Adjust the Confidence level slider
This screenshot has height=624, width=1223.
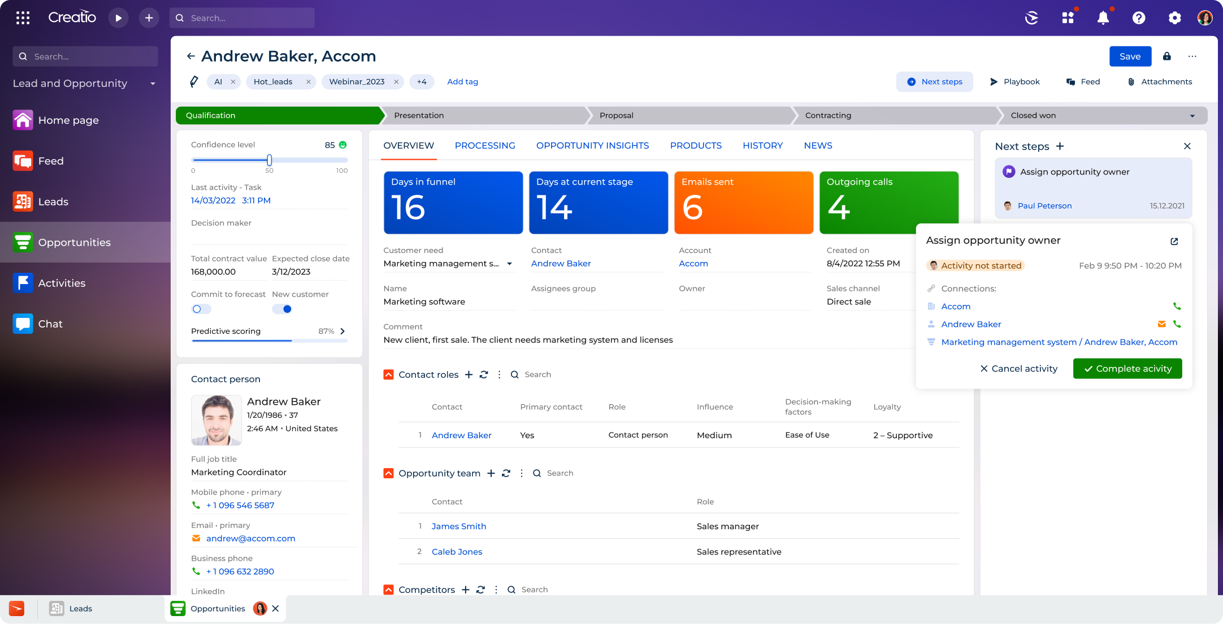pyautogui.click(x=270, y=160)
